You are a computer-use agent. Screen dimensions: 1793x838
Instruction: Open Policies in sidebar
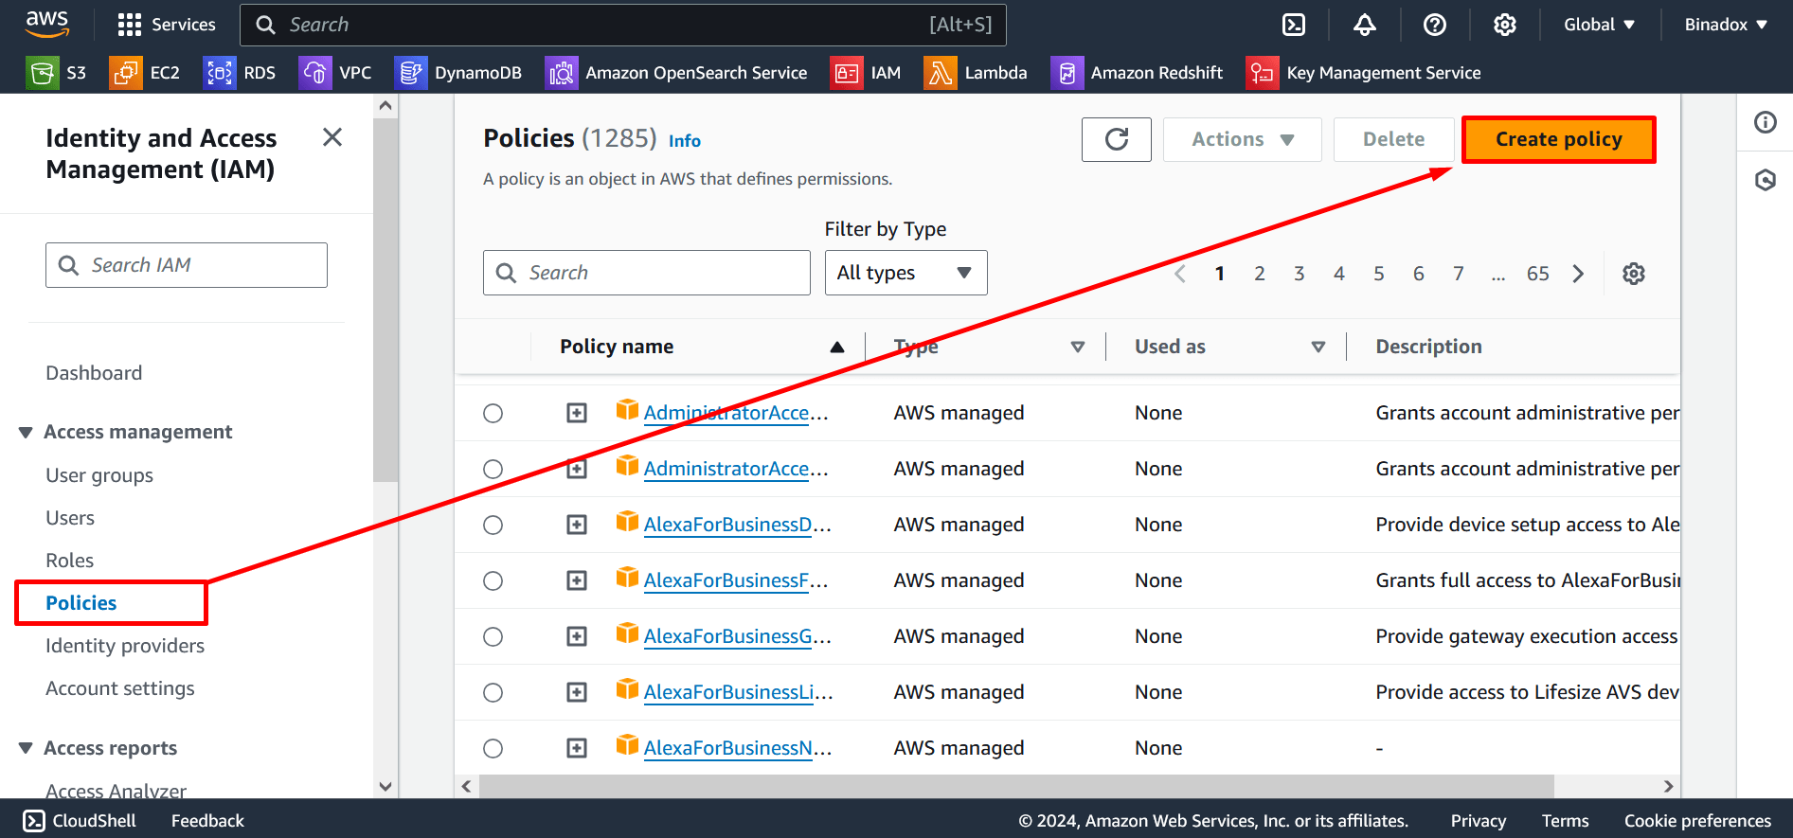pyautogui.click(x=81, y=603)
